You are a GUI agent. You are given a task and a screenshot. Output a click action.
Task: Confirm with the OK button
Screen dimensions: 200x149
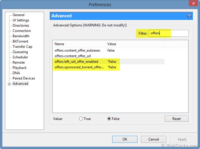pyautogui.click(x=125, y=139)
